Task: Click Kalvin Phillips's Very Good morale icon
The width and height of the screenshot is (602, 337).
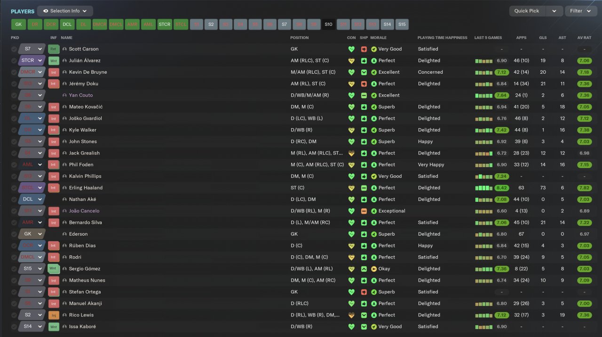Action: click(374, 176)
